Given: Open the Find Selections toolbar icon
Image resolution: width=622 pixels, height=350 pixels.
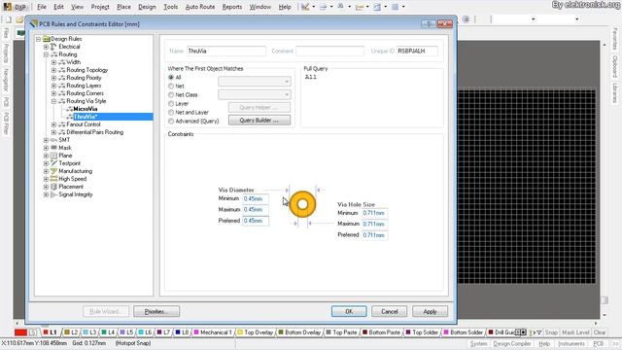Looking at the screenshot, I should point(341,7).
